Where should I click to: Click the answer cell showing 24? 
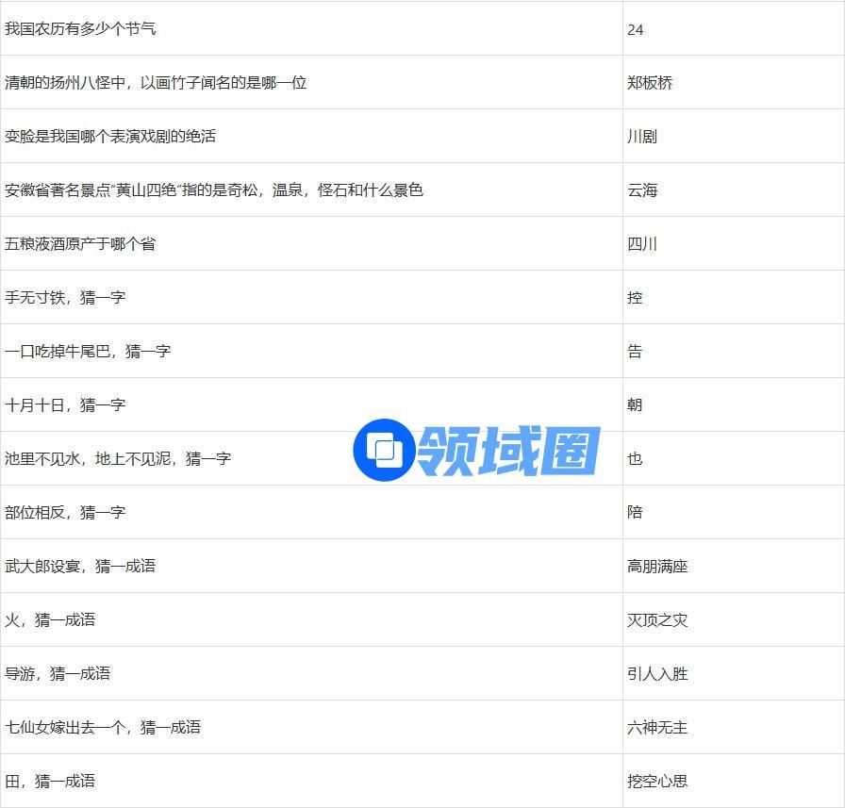pos(636,29)
